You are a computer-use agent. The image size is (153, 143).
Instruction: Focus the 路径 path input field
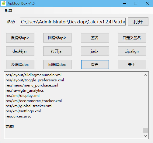click(x=73, y=22)
